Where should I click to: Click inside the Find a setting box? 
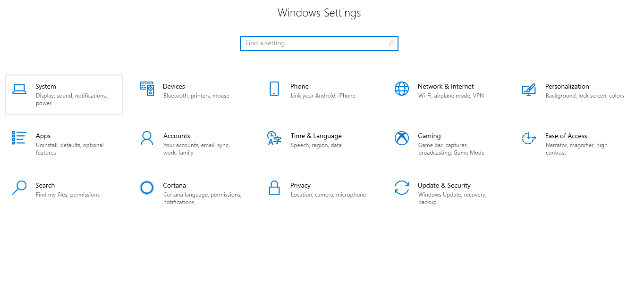point(313,43)
